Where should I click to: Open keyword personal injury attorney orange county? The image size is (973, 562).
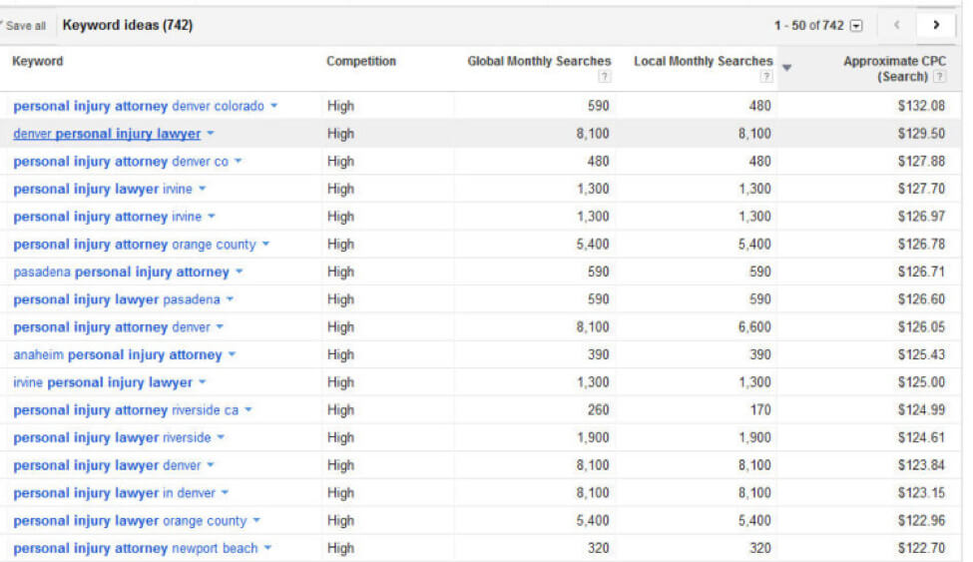coord(135,244)
